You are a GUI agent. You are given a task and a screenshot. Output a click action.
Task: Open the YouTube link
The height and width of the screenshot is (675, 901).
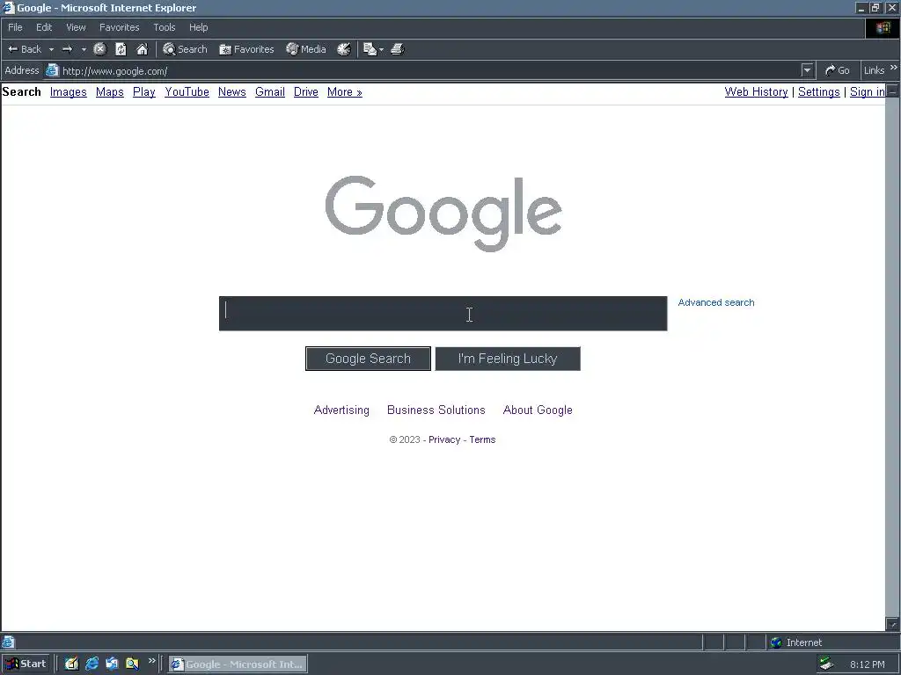[187, 91]
